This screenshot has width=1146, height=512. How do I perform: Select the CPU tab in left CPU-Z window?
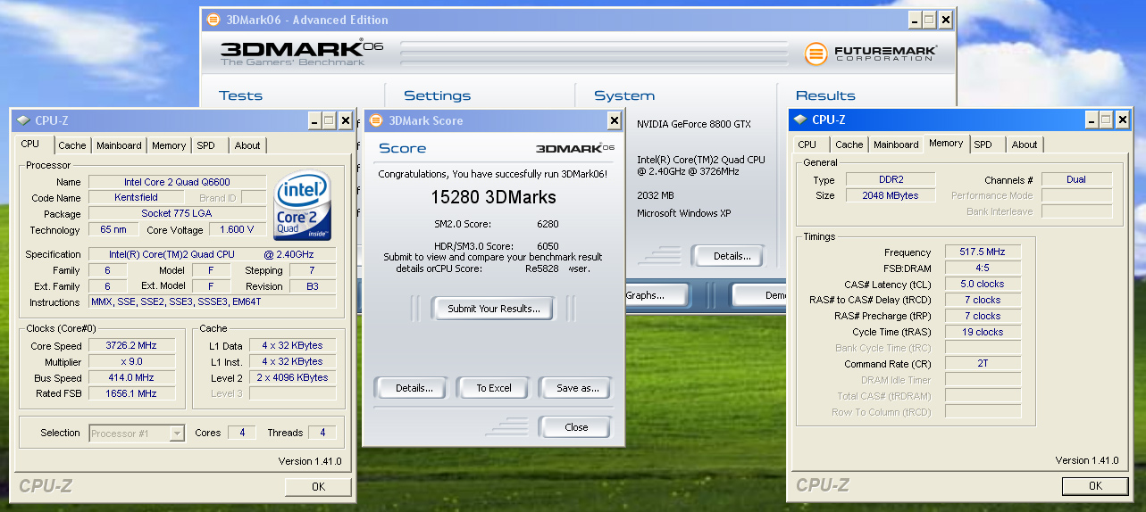pos(30,144)
